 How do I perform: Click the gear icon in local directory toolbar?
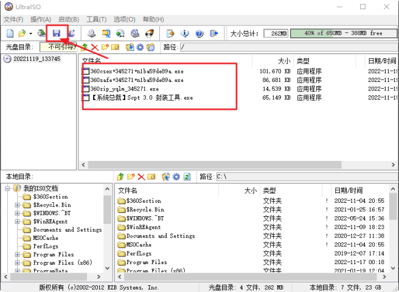click(176, 177)
